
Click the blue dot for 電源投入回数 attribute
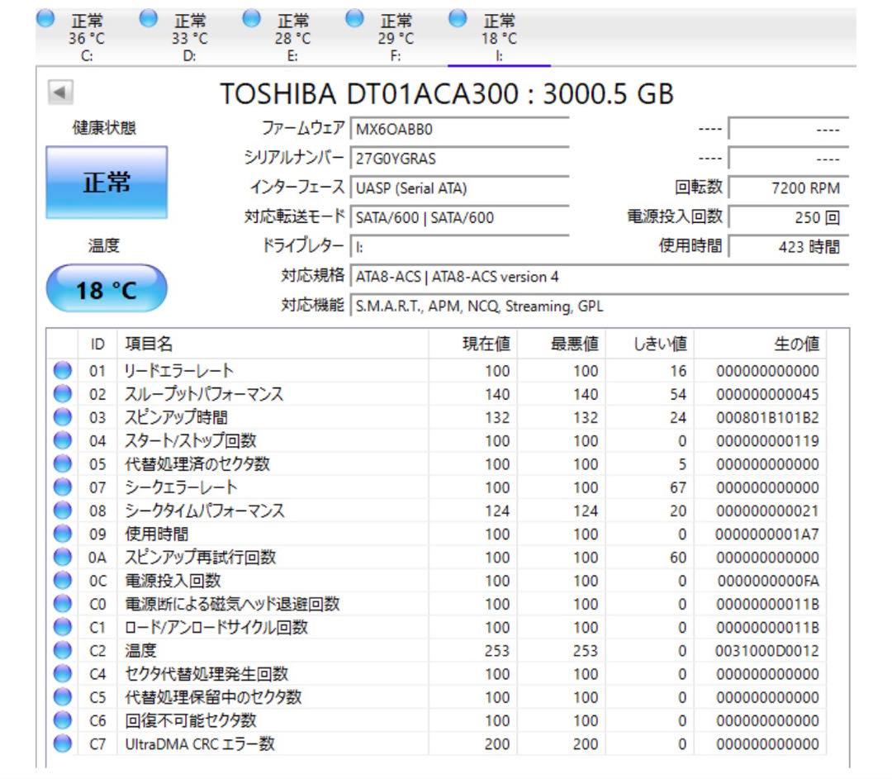60,581
